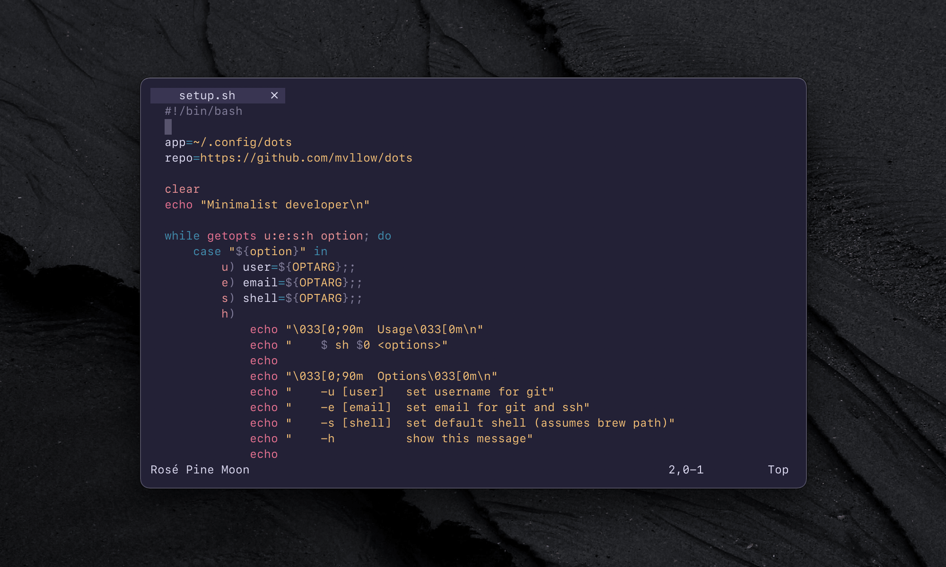The height and width of the screenshot is (567, 946).
Task: Click the cursor position indicator 2,0-1
Action: [x=685, y=470]
